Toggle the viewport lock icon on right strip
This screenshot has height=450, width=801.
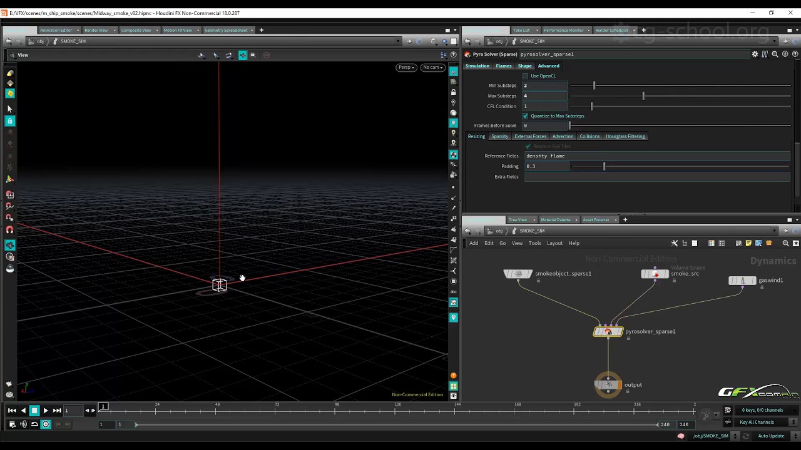pos(454,92)
